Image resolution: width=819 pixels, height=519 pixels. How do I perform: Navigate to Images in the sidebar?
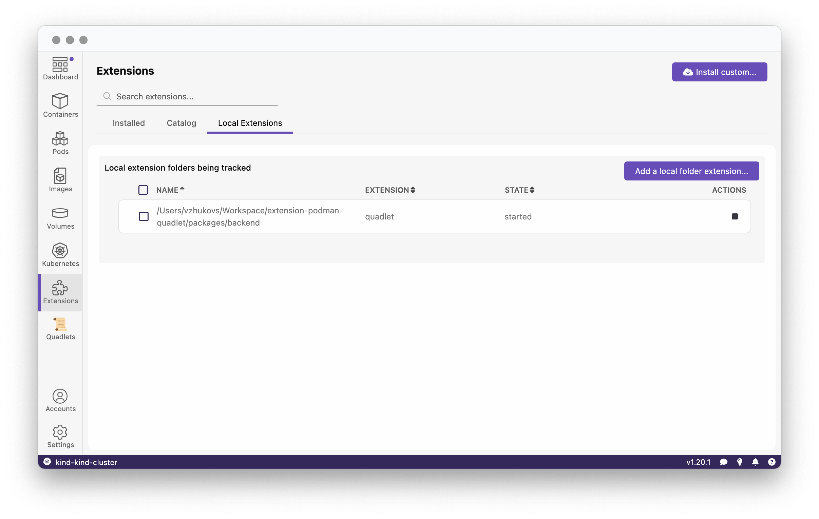coord(60,180)
